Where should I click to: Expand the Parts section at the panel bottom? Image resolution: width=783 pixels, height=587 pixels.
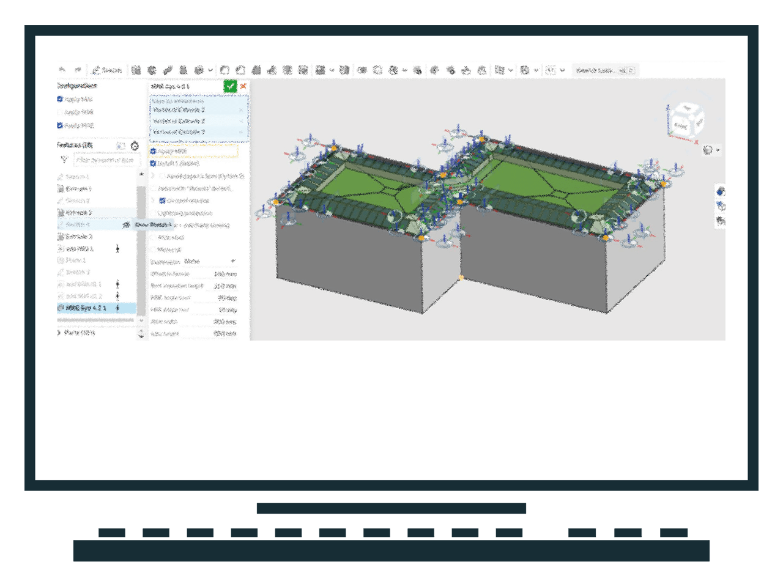(60, 333)
